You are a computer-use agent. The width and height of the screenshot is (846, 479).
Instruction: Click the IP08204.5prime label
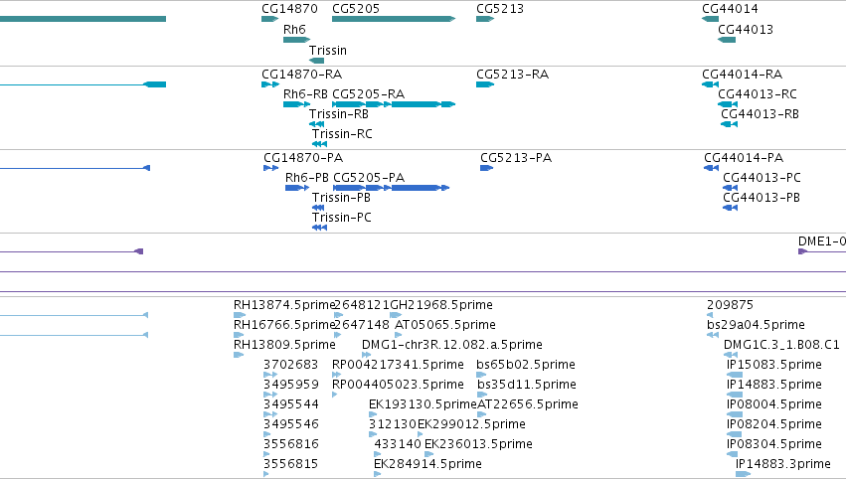tap(774, 425)
